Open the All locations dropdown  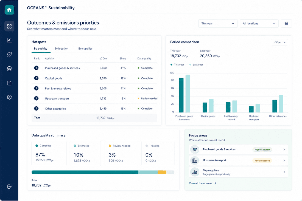259,24
